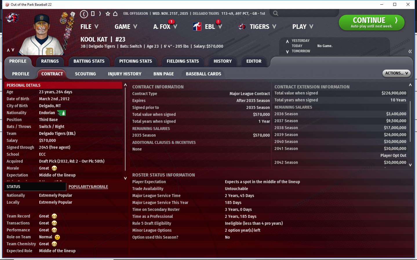Go to next player with down arrow

click(x=13, y=50)
